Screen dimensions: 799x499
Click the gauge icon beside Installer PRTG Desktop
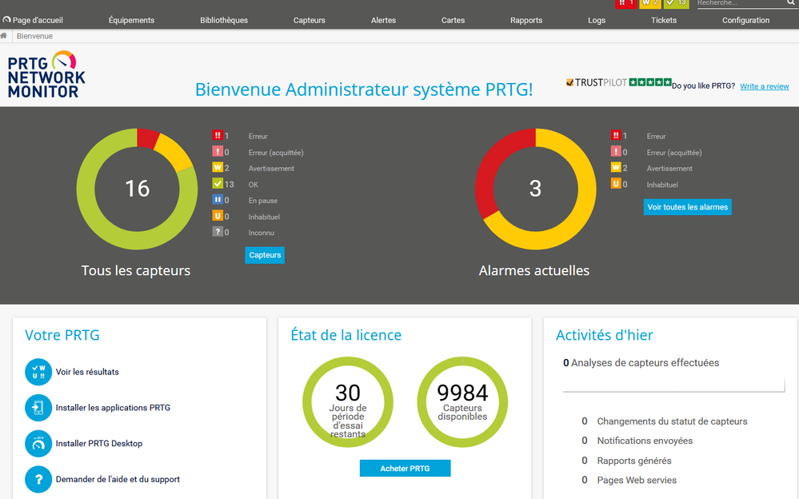click(38, 443)
